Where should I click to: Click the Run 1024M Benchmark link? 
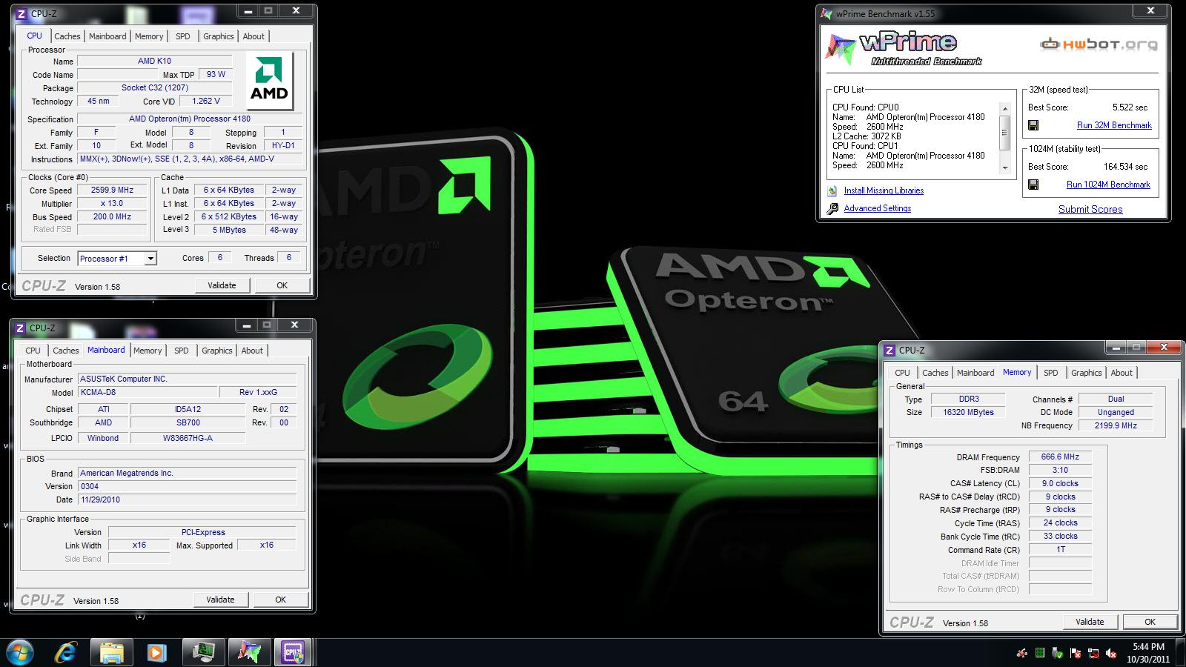click(x=1108, y=185)
